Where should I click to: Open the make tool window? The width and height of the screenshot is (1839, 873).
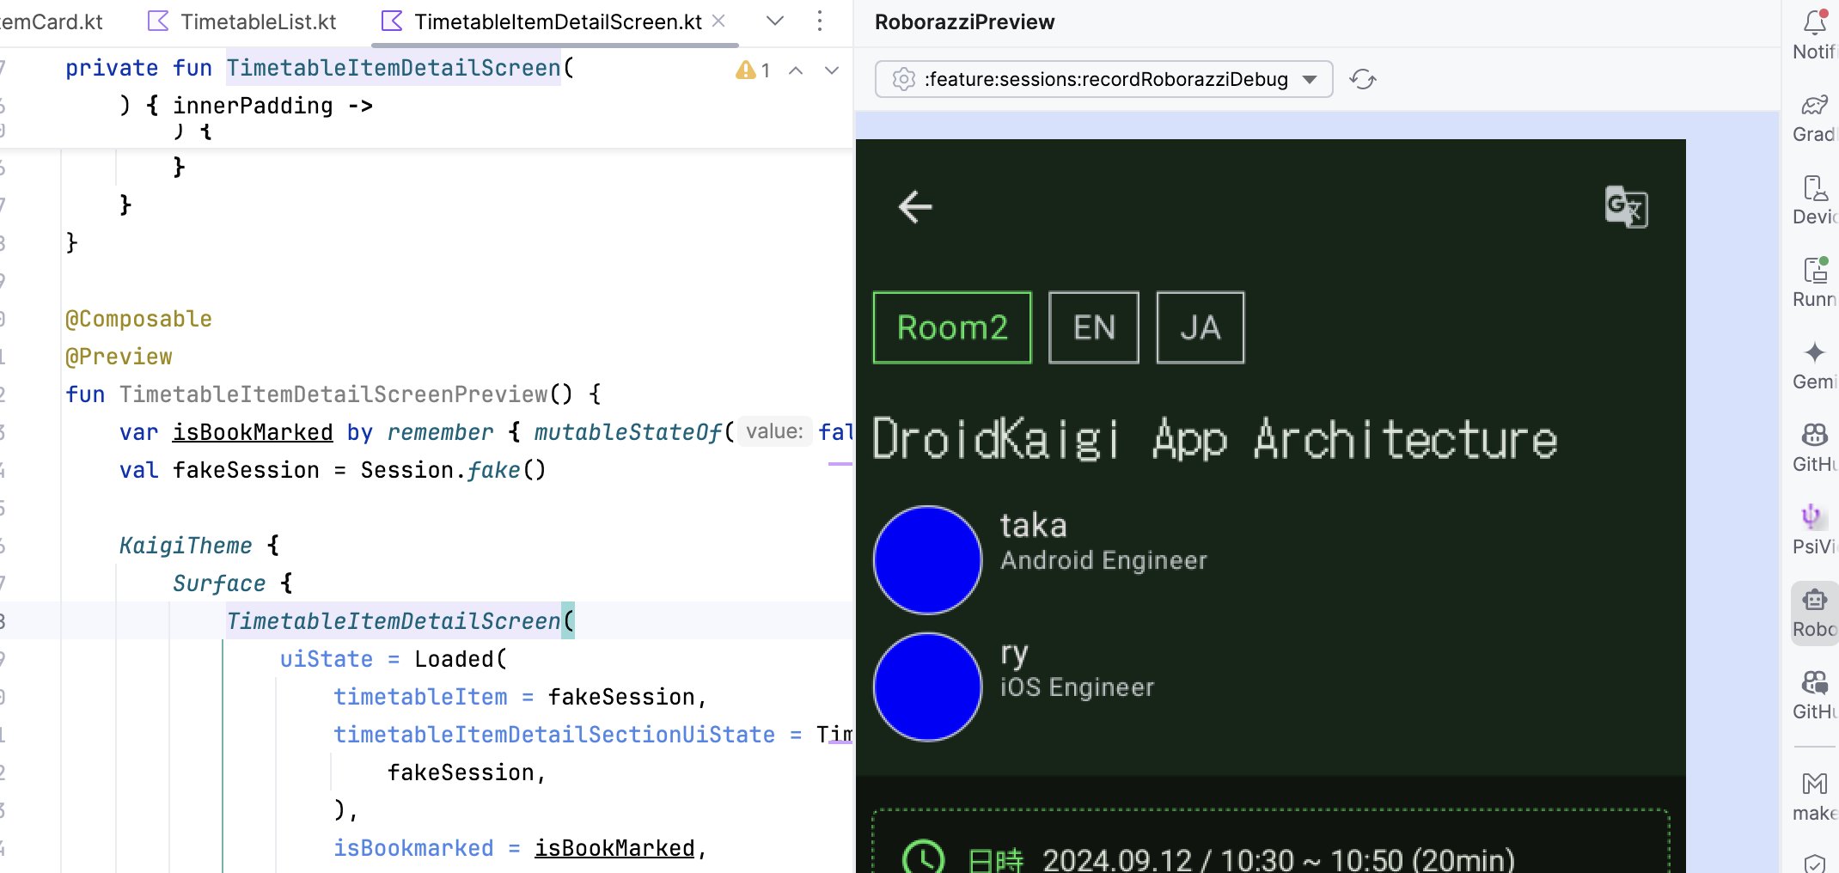[1814, 796]
